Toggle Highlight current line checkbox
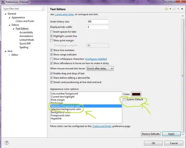This screenshot has height=148, width=186. (51, 36)
